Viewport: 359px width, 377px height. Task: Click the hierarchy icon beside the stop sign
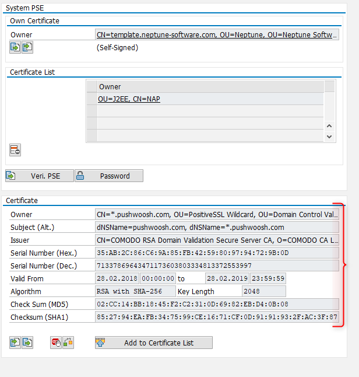tap(68, 343)
